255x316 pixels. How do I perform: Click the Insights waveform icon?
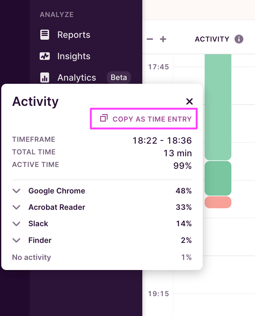point(45,56)
